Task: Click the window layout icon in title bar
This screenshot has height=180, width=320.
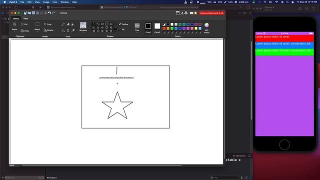Action: coord(178,13)
